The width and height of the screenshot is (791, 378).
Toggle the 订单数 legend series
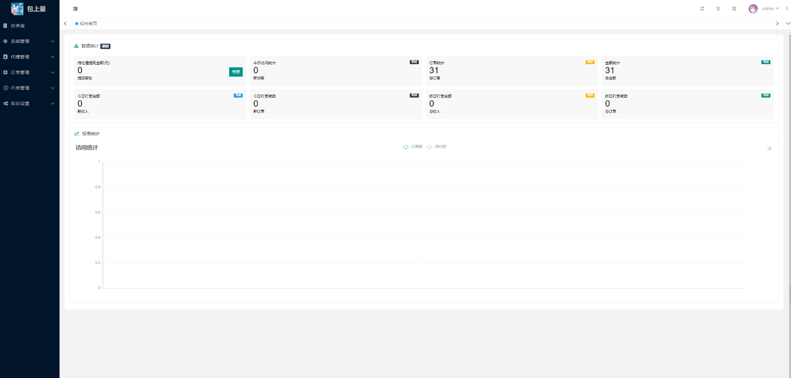tap(412, 147)
